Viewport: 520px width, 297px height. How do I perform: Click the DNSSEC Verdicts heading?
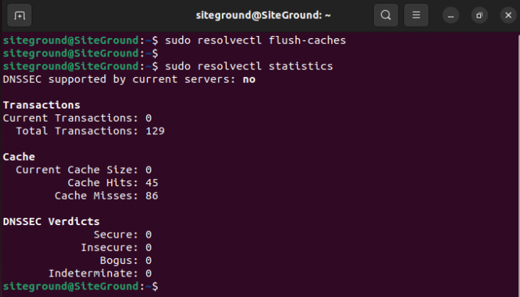pyautogui.click(x=51, y=221)
